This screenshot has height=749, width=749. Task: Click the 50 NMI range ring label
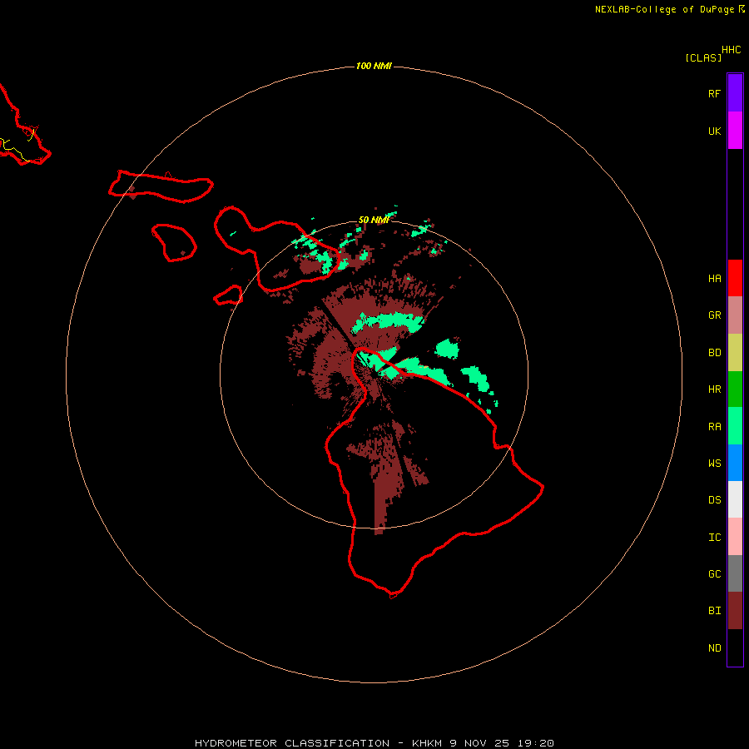(374, 220)
